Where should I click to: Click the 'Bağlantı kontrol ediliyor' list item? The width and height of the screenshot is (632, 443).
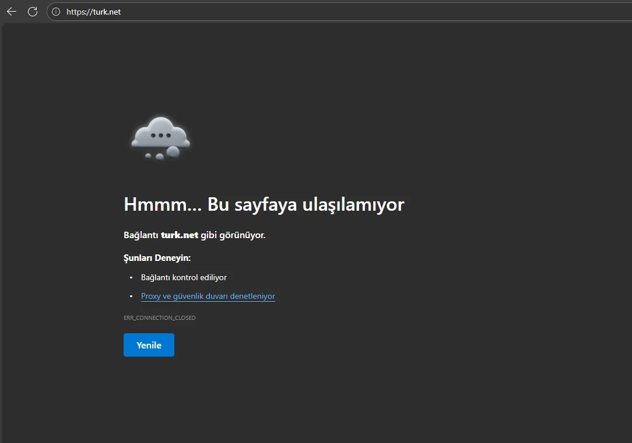pyautogui.click(x=184, y=277)
